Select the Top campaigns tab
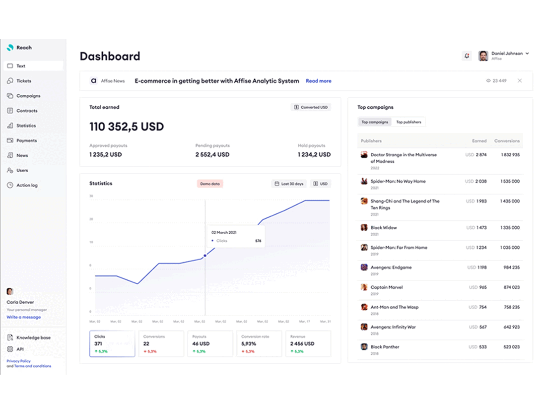The width and height of the screenshot is (546, 402). pos(375,122)
